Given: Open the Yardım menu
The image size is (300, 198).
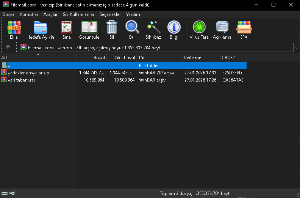Looking at the screenshot, I should coord(133,14).
